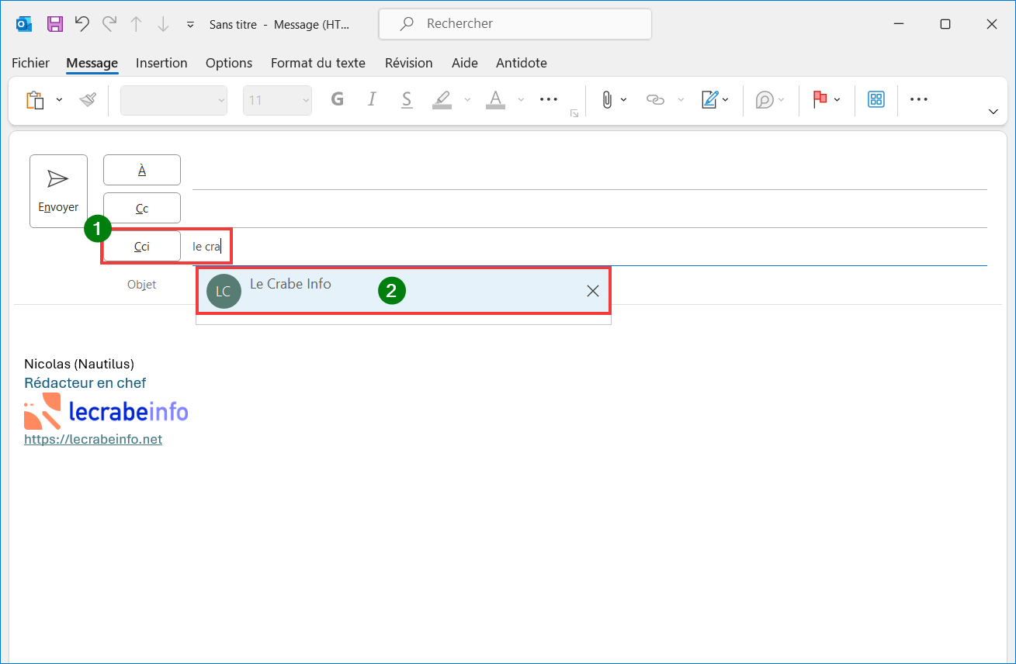The image size is (1016, 664).
Task: Remove Le Crabe Info suggestion with X
Action: tap(593, 291)
